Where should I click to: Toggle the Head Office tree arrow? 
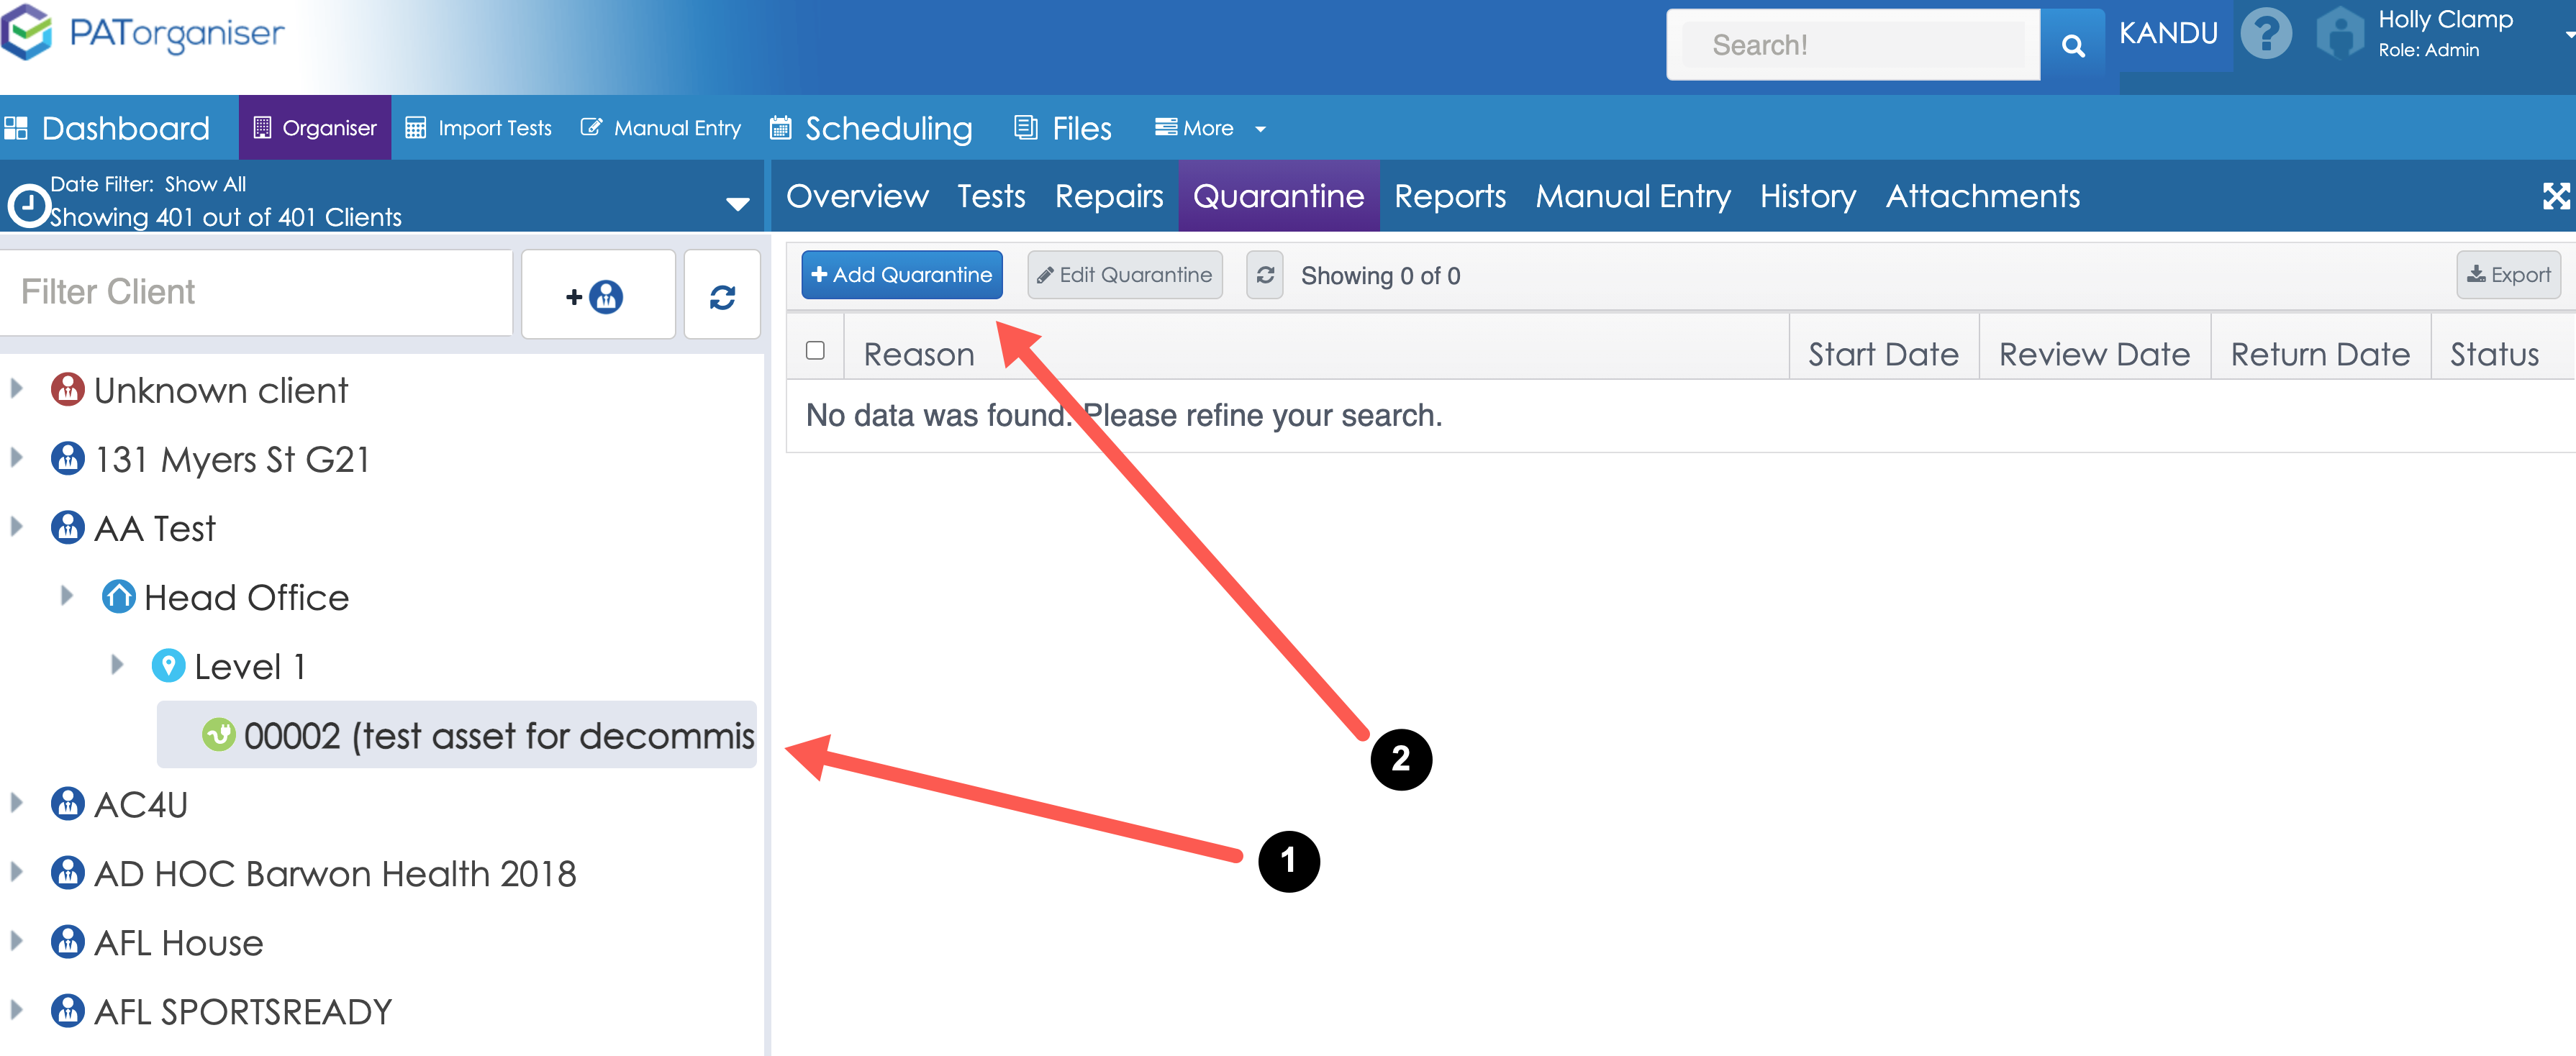click(x=67, y=596)
